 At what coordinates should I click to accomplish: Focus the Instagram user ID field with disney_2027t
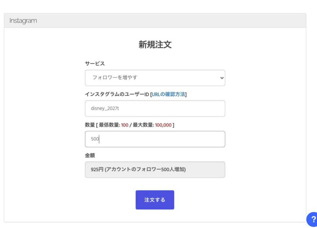155,108
